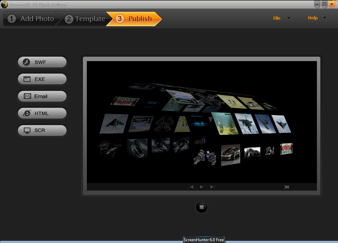
Task: Open the Help menu
Action: [x=312, y=18]
